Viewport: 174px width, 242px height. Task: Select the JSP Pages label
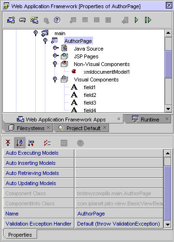coord(86,56)
